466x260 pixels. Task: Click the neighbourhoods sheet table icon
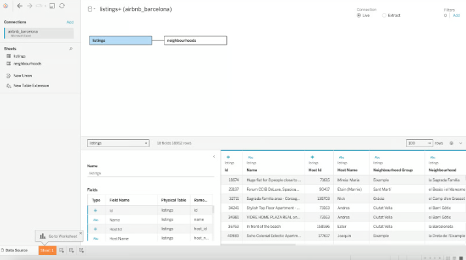point(8,63)
